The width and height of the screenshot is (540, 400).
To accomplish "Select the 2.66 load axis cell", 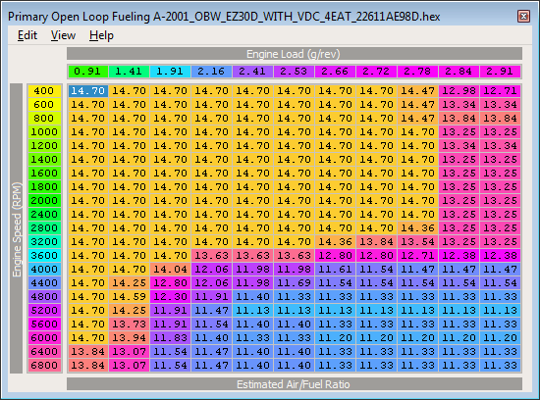I will pyautogui.click(x=336, y=72).
